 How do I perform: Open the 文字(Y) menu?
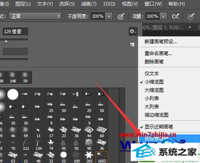(45, 4)
